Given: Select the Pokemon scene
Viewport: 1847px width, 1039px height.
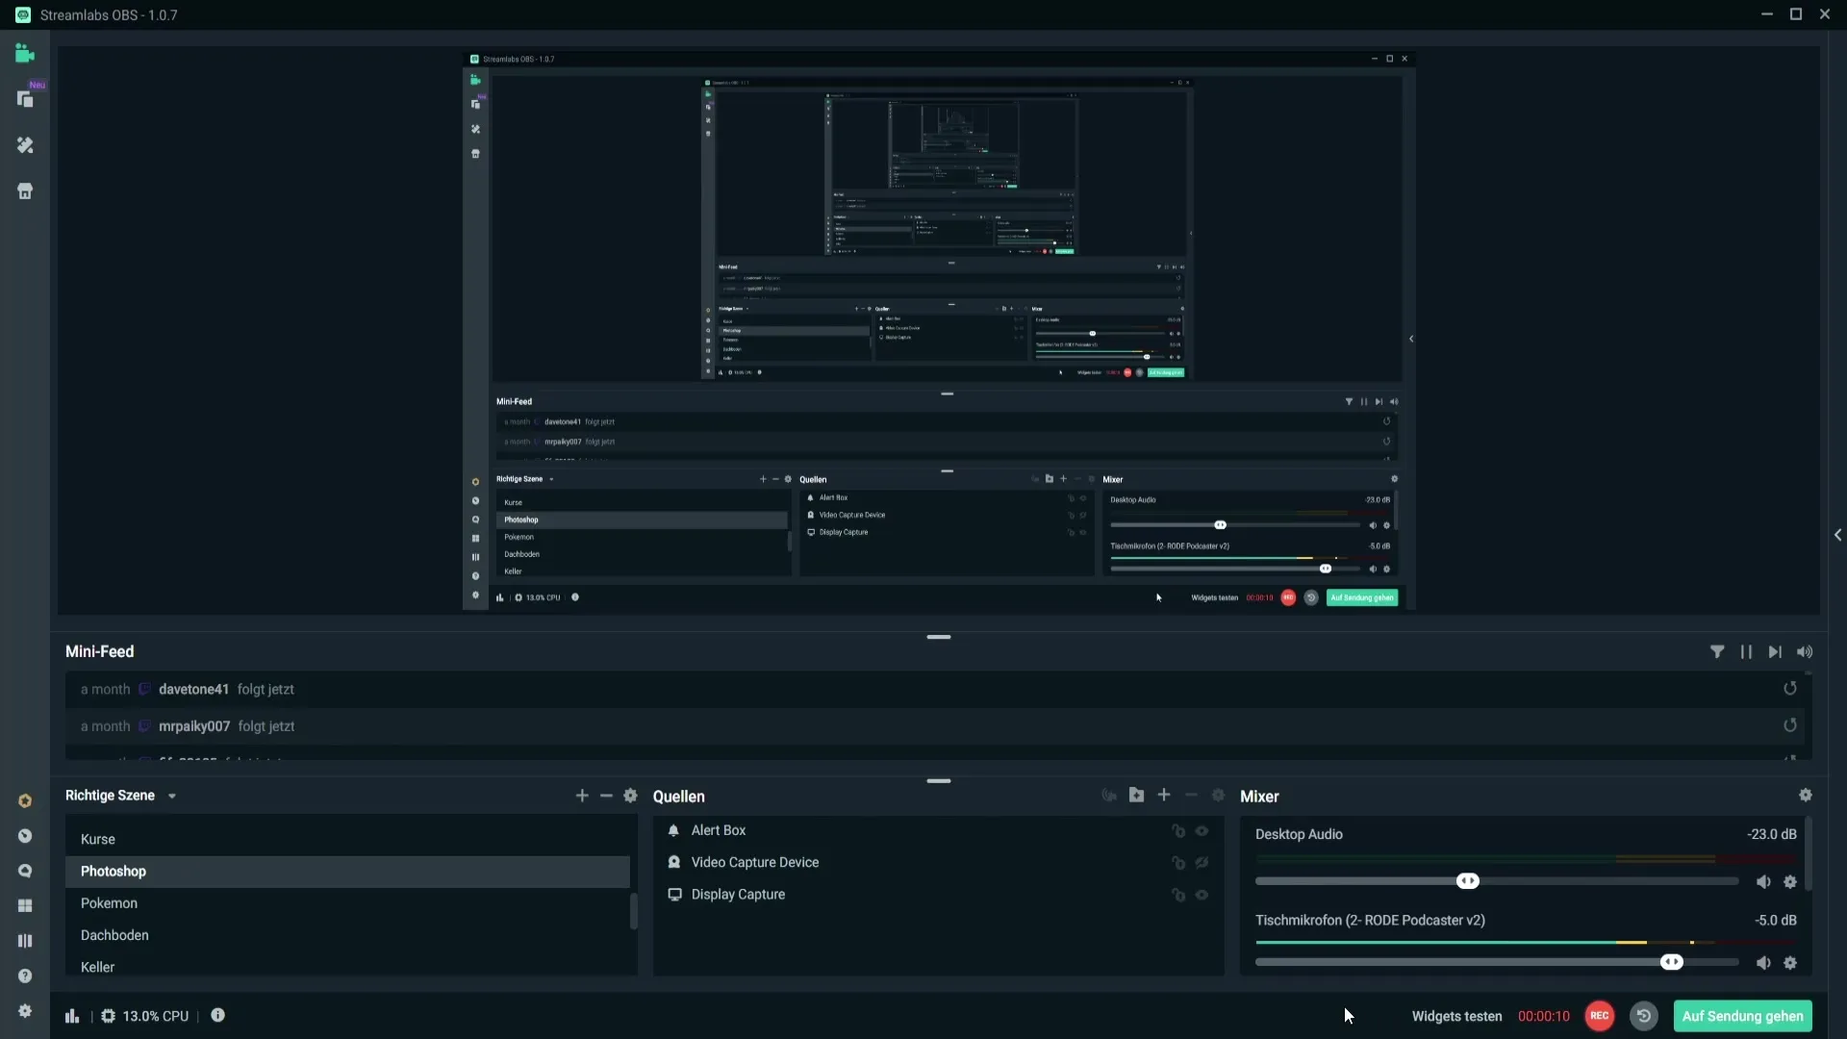Looking at the screenshot, I should coord(347,903).
